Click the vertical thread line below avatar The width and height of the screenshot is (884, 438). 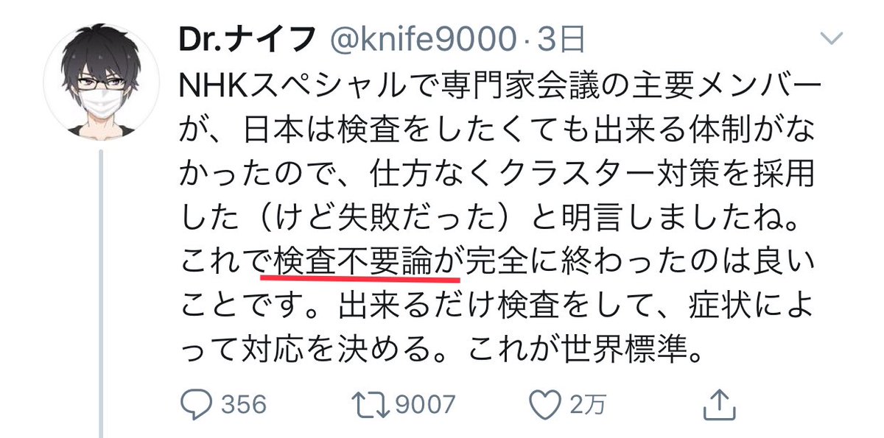(x=100, y=293)
